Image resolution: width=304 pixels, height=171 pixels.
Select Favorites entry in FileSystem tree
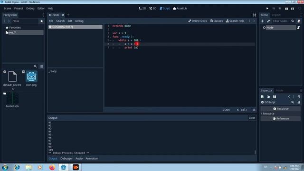13,28
